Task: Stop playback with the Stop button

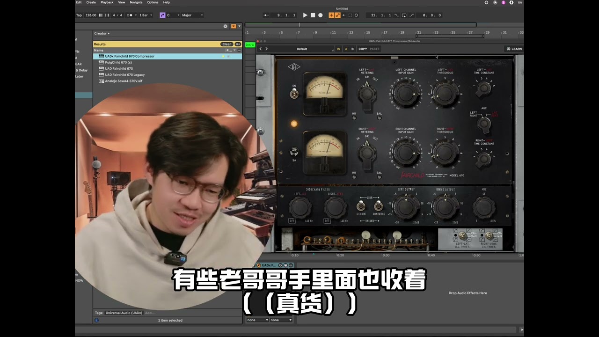Action: (313, 15)
